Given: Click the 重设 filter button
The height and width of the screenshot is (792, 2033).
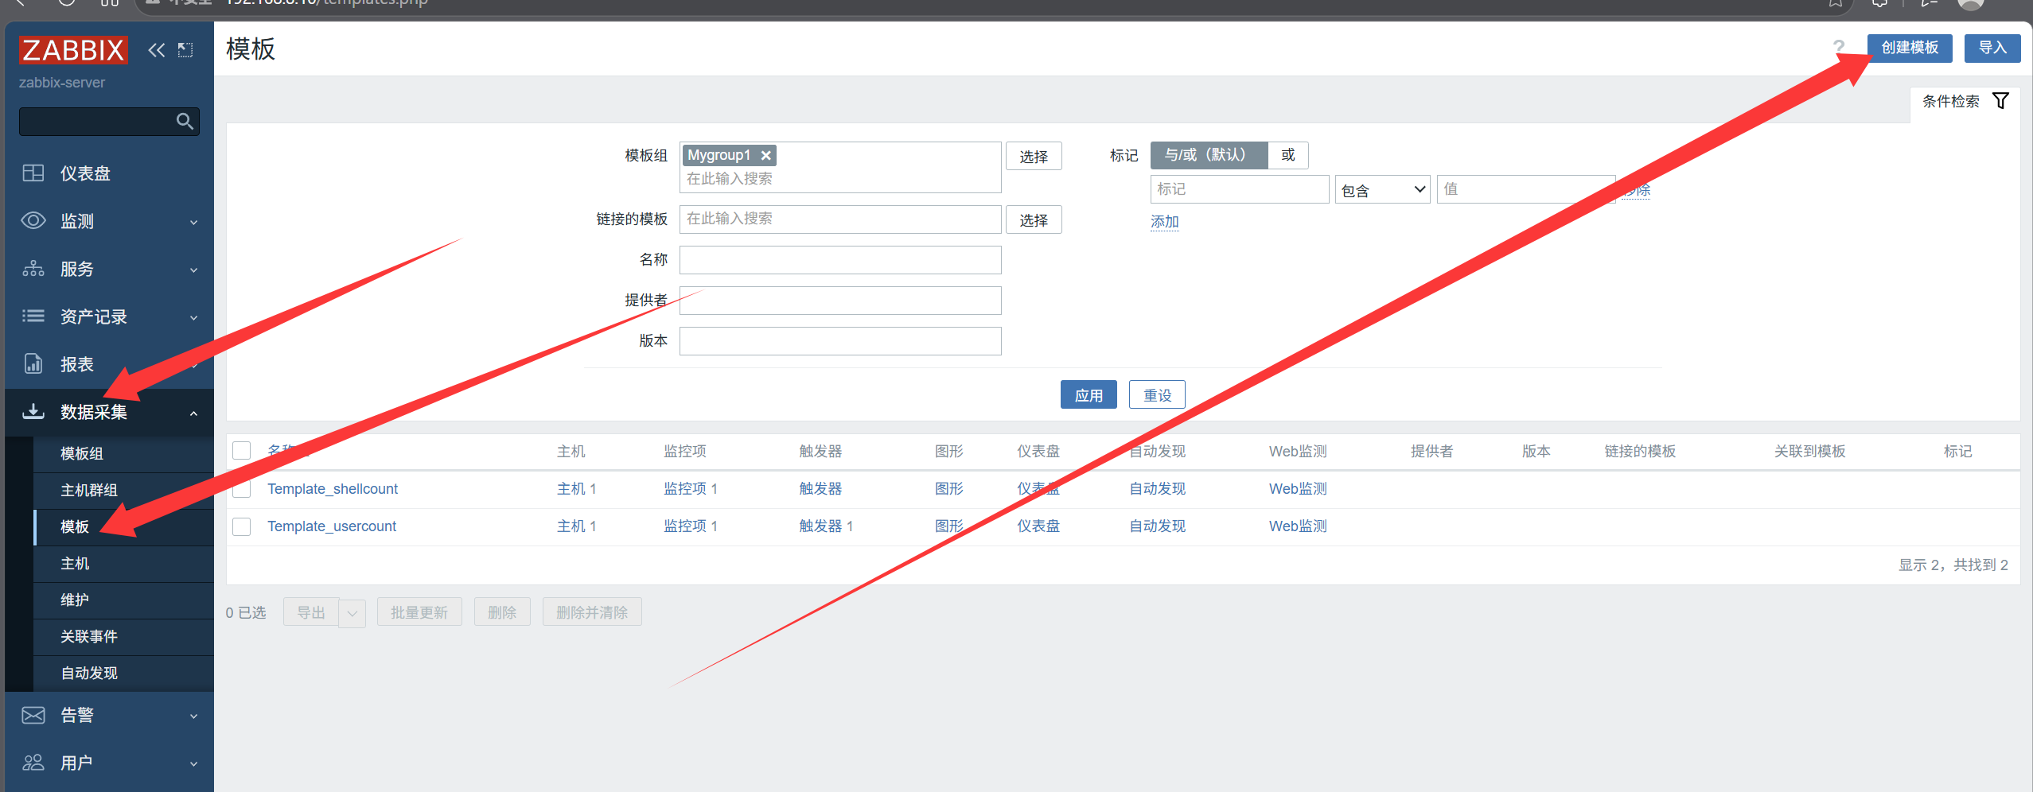Looking at the screenshot, I should point(1157,395).
